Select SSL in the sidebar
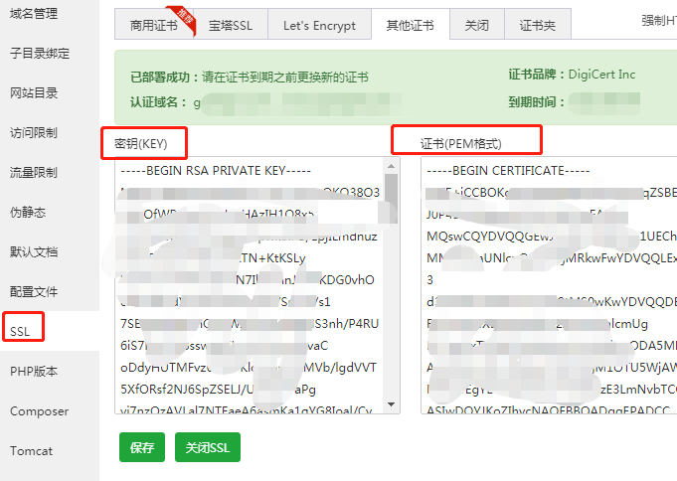The image size is (677, 481). pyautogui.click(x=20, y=331)
